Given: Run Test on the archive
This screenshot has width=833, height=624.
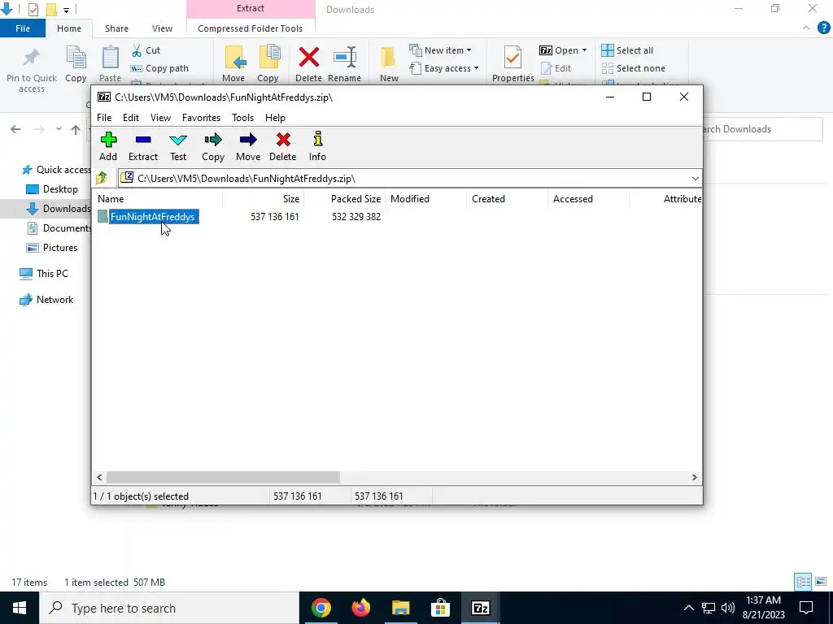Looking at the screenshot, I should tap(178, 146).
